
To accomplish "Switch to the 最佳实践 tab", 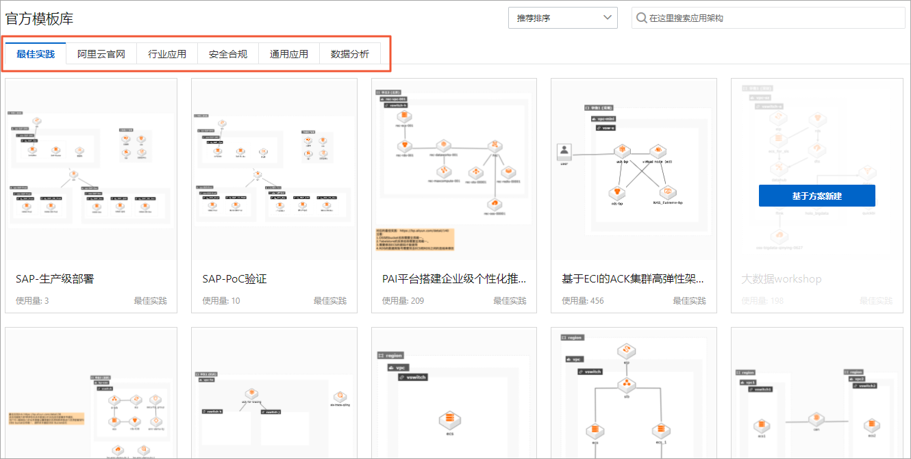I will coord(36,54).
